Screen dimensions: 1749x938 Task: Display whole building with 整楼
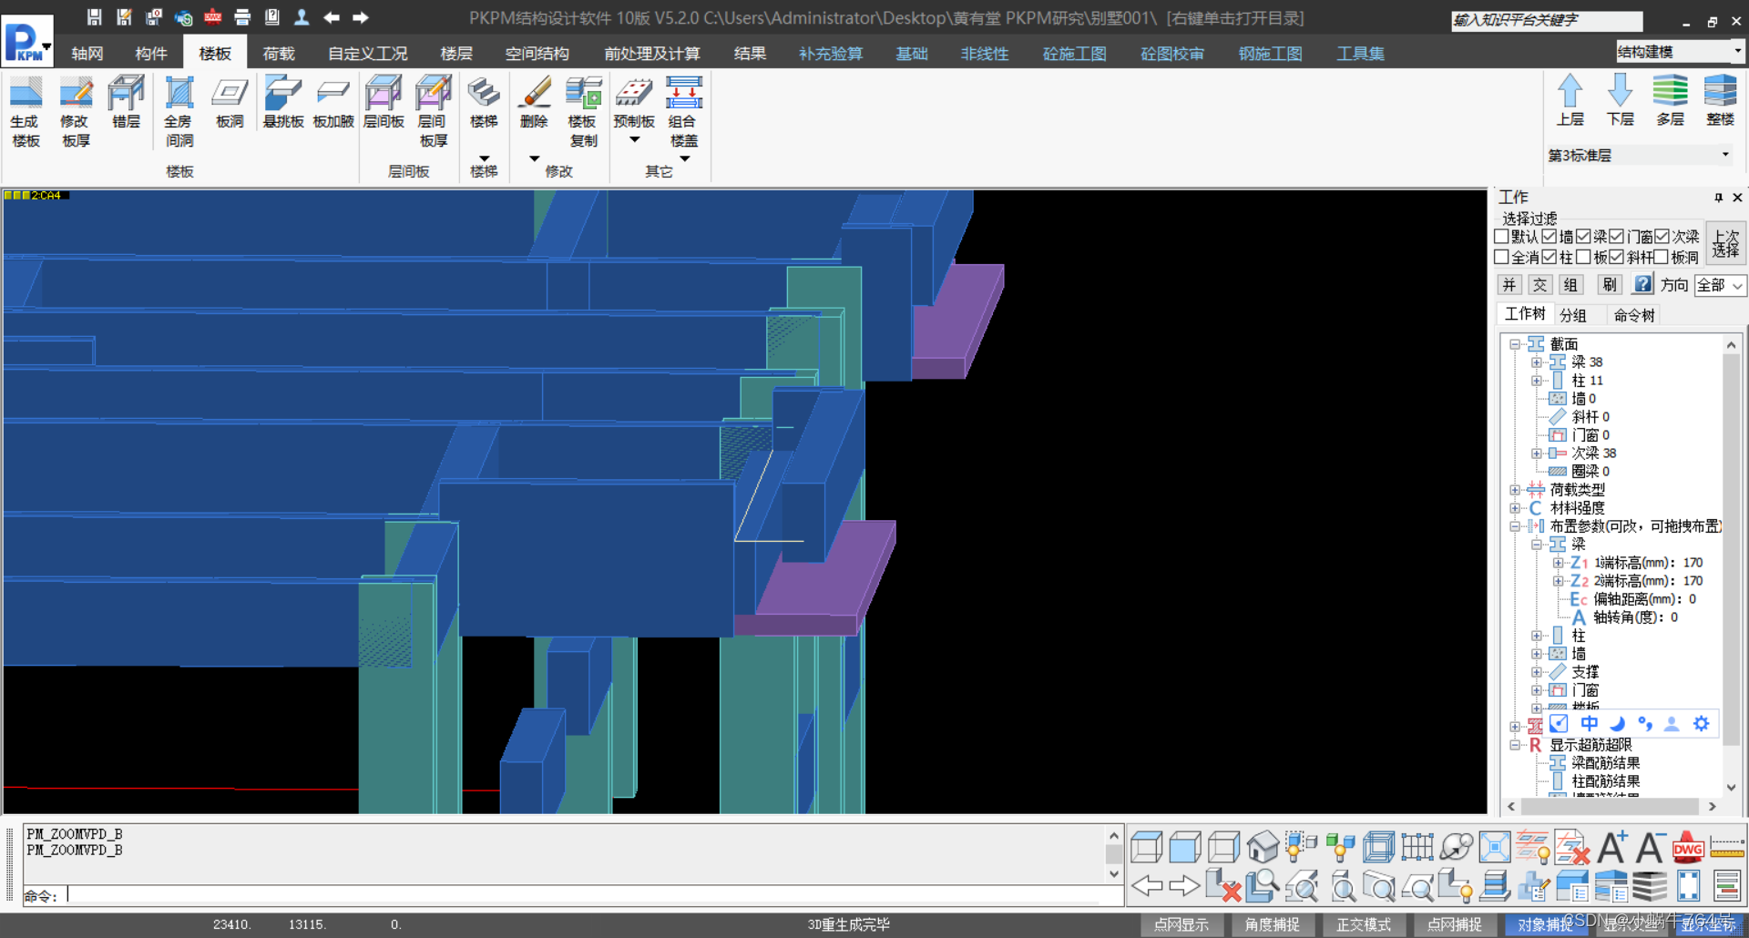pos(1720,100)
